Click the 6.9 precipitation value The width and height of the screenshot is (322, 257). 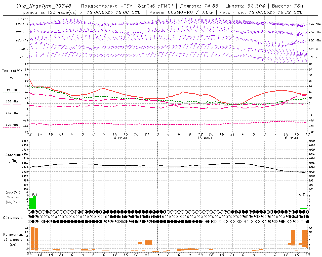(x=34, y=195)
